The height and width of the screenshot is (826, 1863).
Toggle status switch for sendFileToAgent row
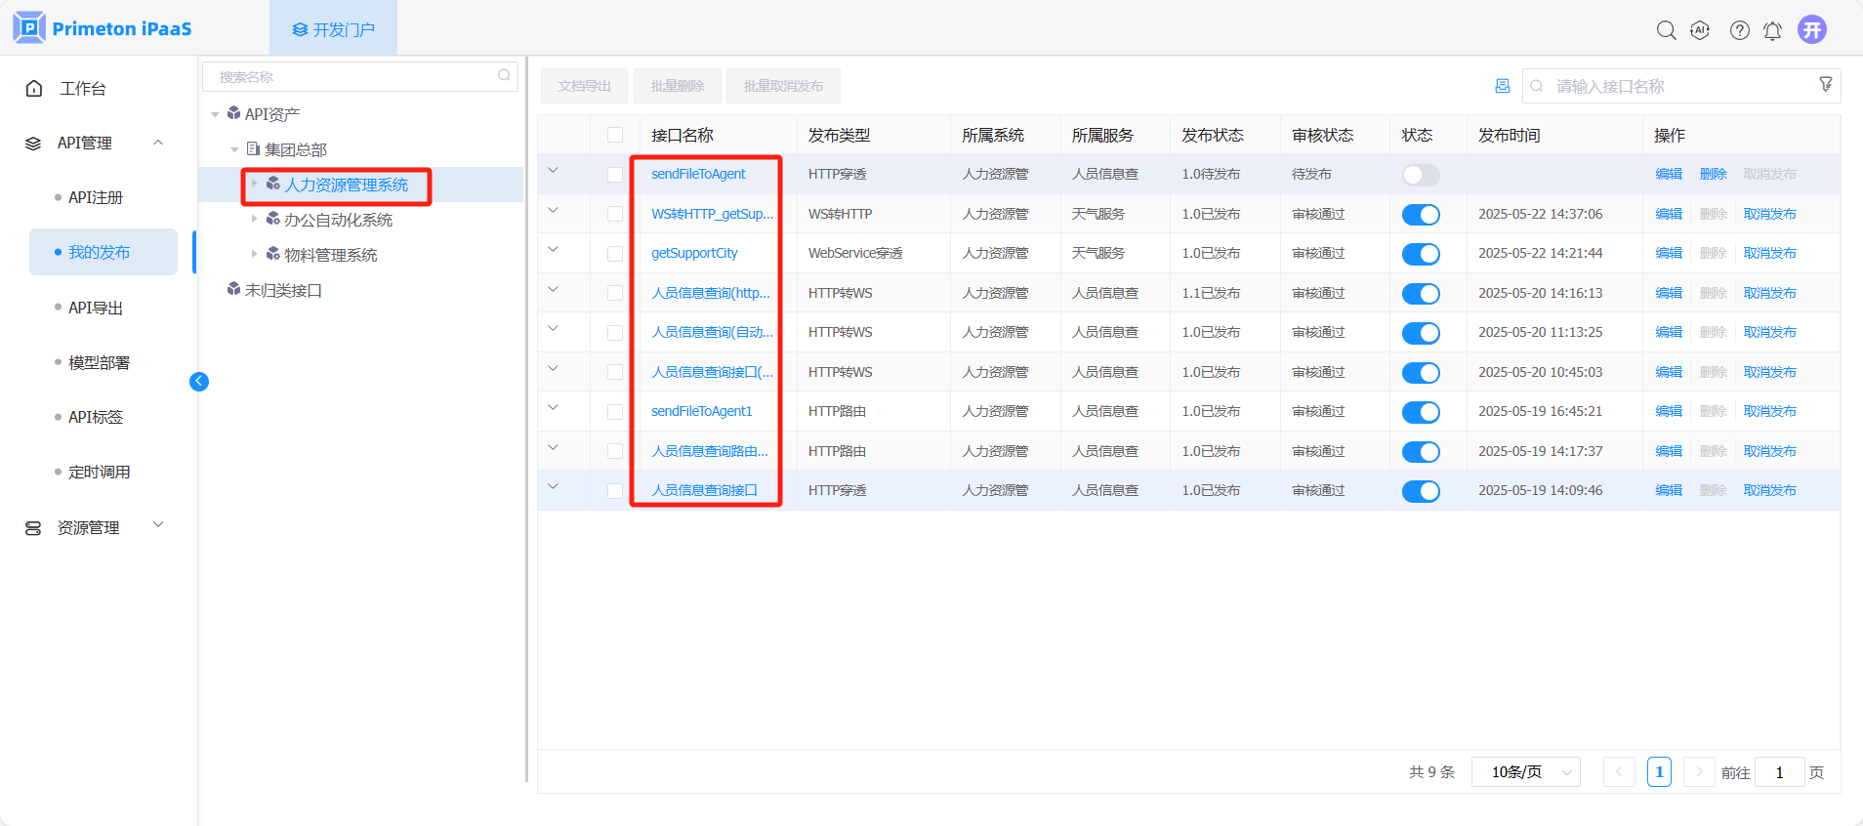(1420, 175)
